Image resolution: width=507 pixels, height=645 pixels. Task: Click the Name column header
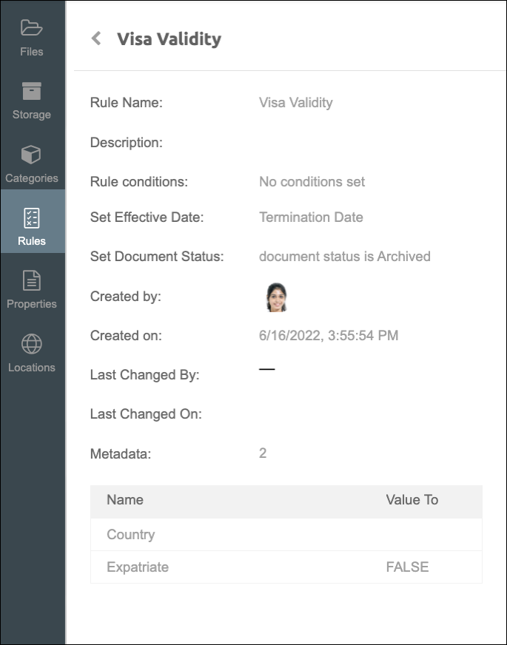click(x=125, y=500)
